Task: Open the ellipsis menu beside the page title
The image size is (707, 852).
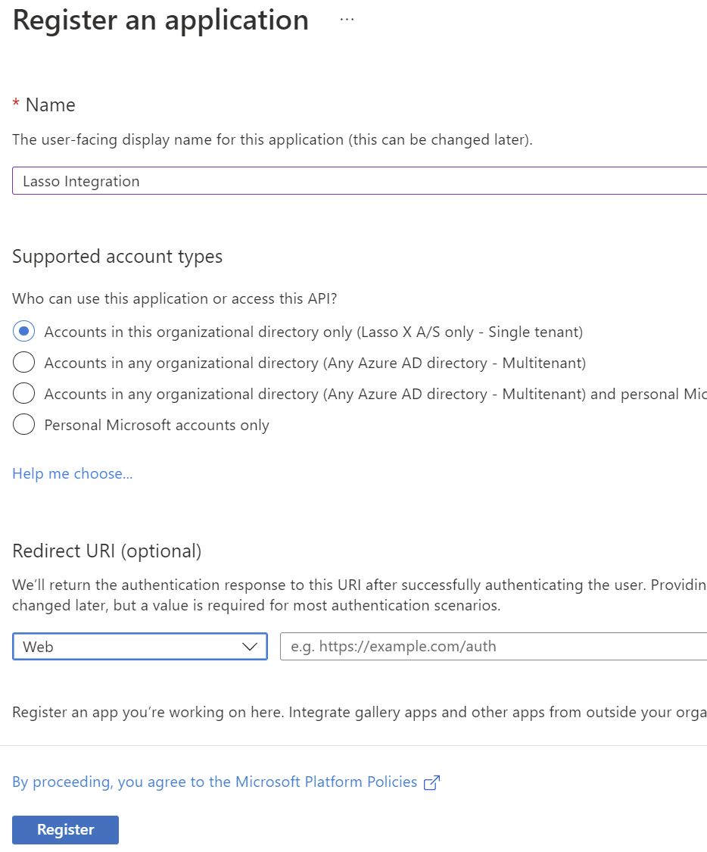Action: [347, 20]
